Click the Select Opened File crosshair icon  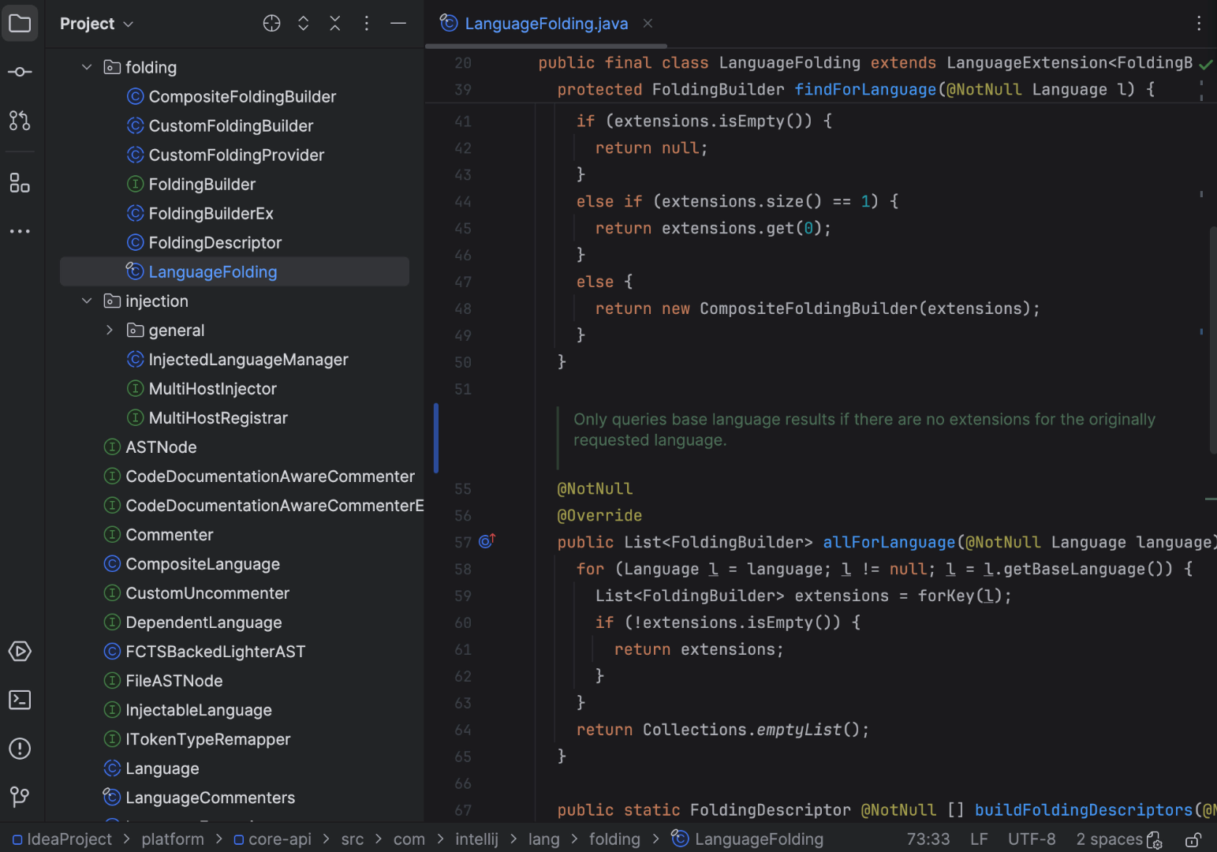tap(271, 23)
